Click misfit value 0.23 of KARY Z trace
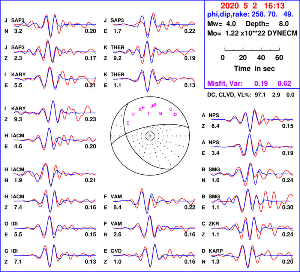The height and width of the screenshot is (272, 300). pyautogui.click(x=90, y=119)
